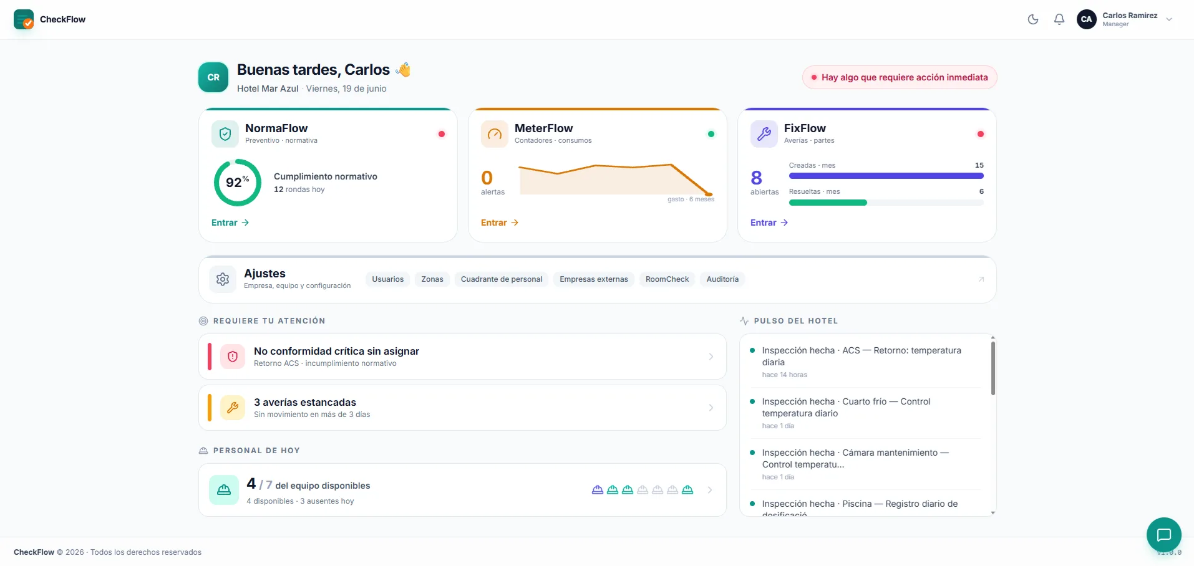The width and height of the screenshot is (1194, 566).
Task: Click 0 alertas counter
Action: pos(492,183)
